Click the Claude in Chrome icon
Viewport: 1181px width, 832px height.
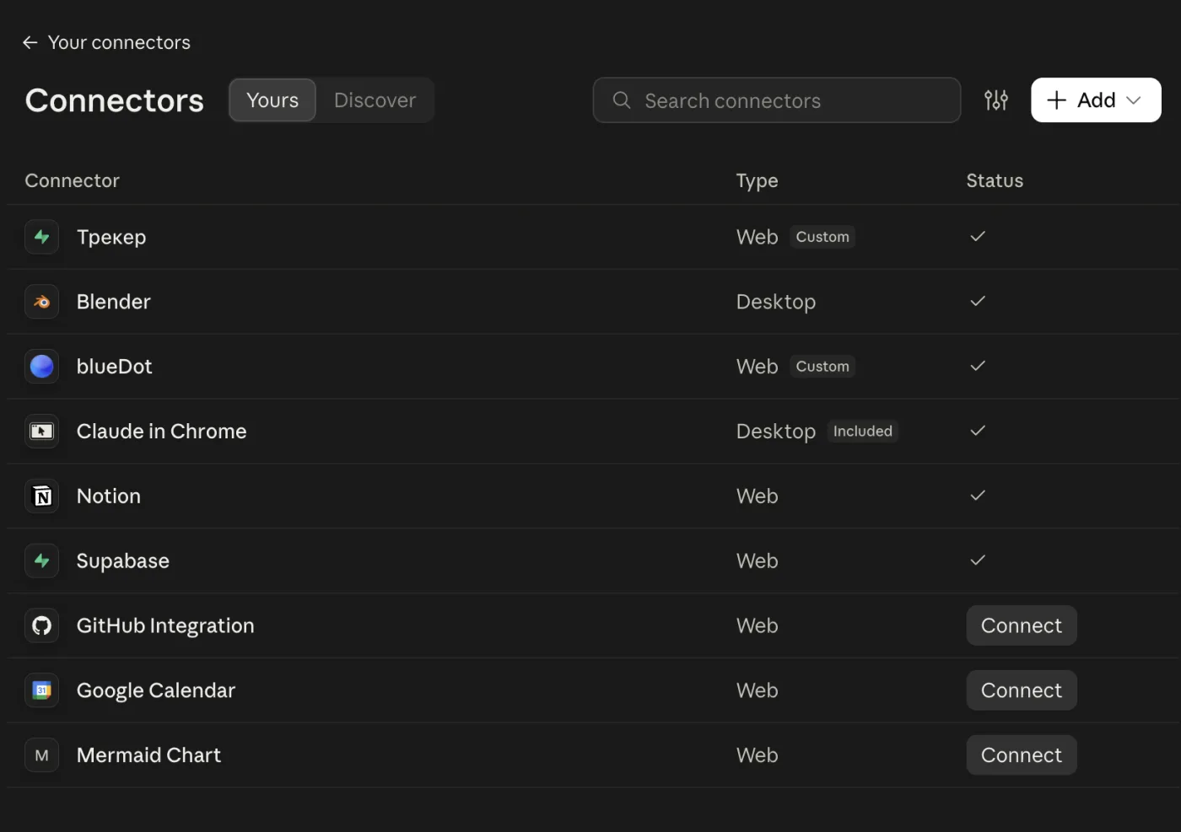point(41,432)
